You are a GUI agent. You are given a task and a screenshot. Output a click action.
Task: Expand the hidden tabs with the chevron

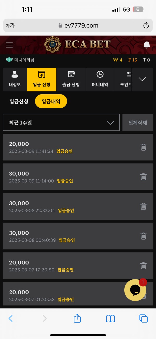click(142, 79)
